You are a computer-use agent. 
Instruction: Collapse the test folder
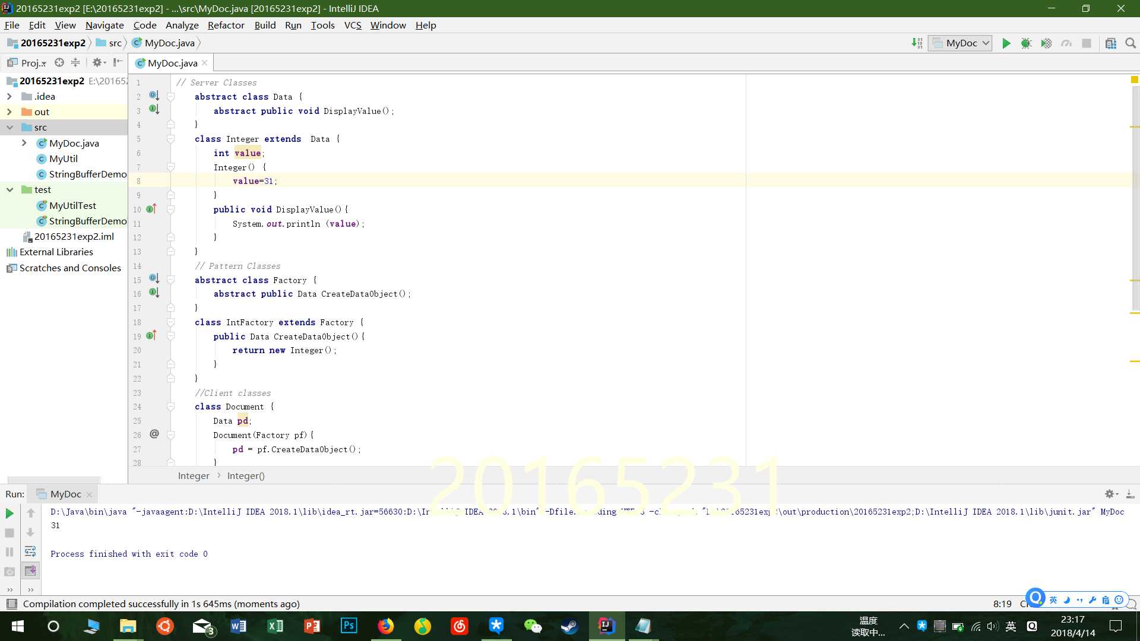(x=9, y=189)
